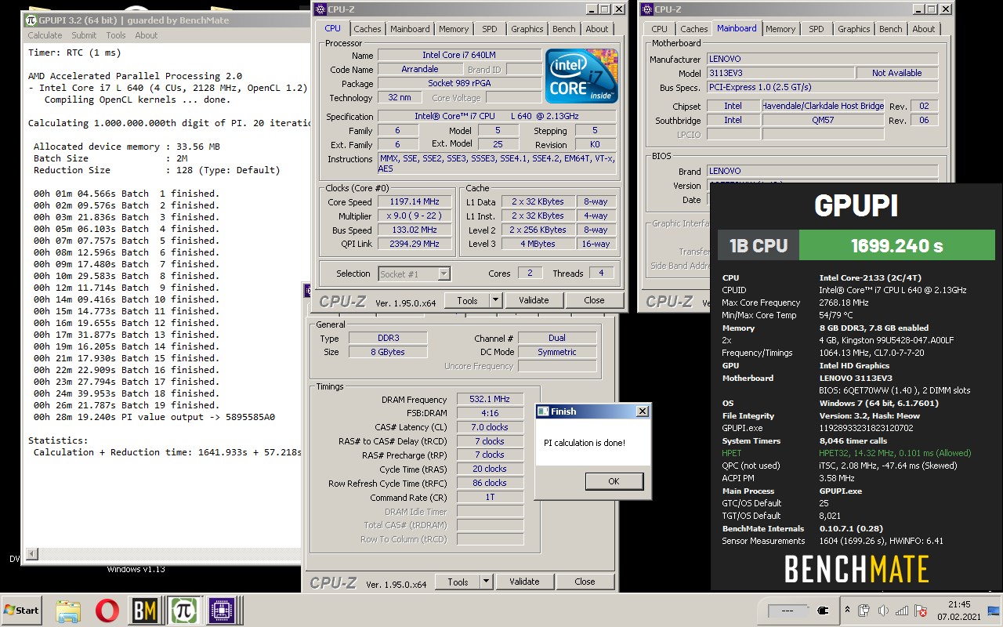Screen dimensions: 1003x627
Task: Click the Multiplier field x 9.0 (9 - 22)
Action: [x=415, y=216]
